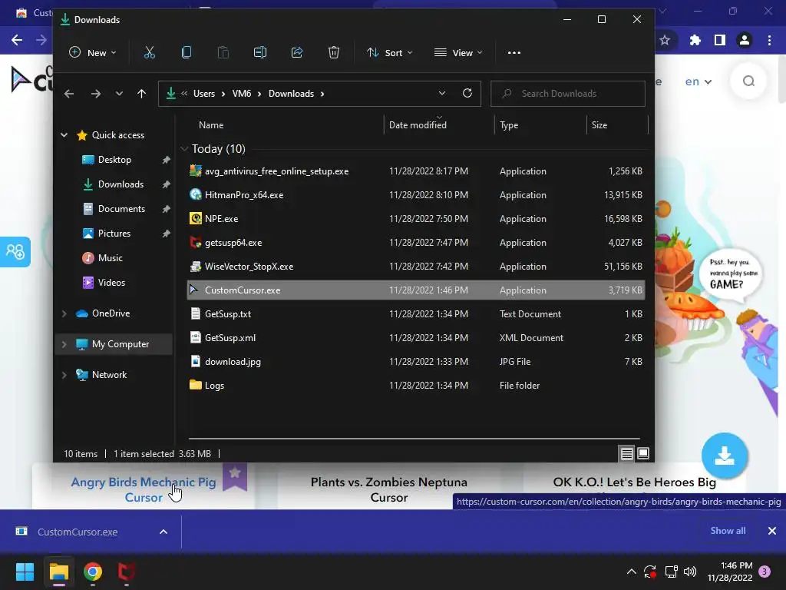Switch to large thumbnails view icon in status bar
786x590 pixels.
click(643, 454)
